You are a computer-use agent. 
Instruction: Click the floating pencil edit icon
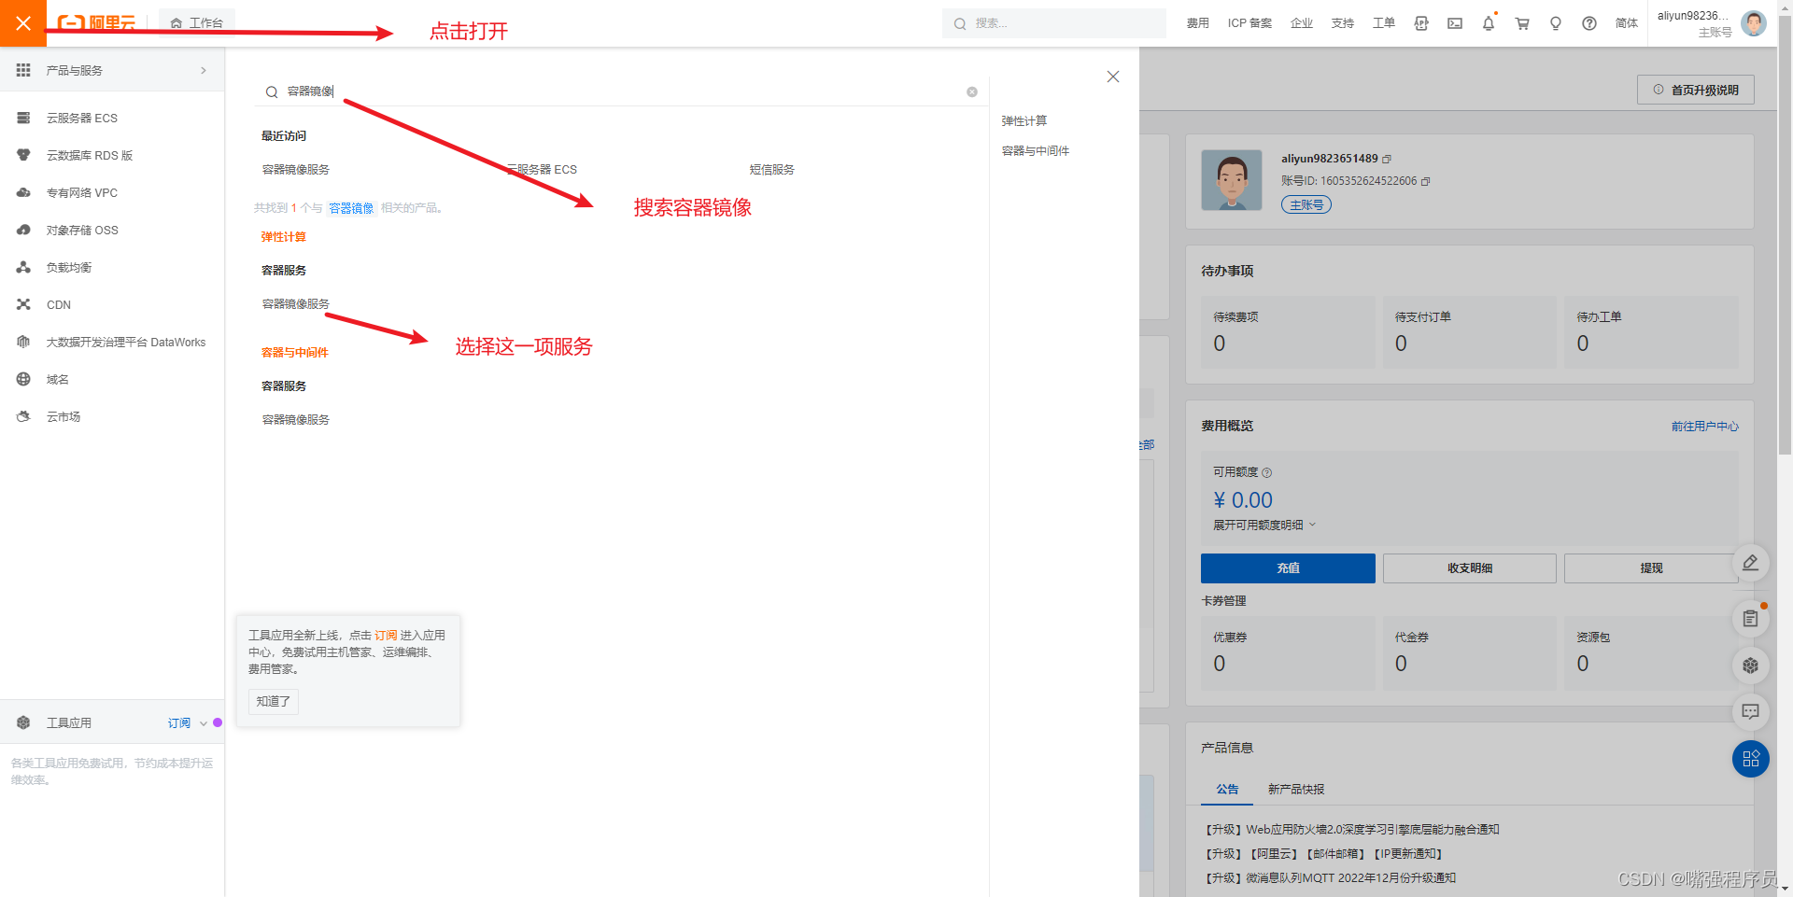tap(1751, 563)
